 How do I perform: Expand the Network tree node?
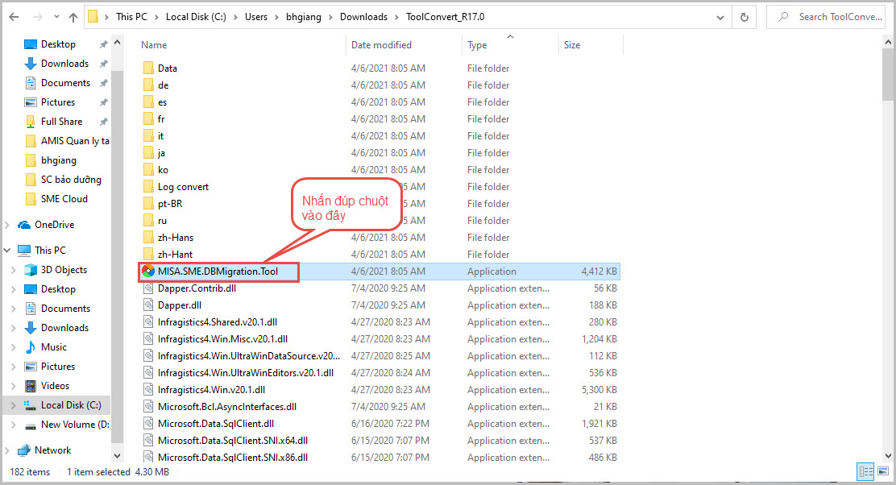(x=7, y=450)
